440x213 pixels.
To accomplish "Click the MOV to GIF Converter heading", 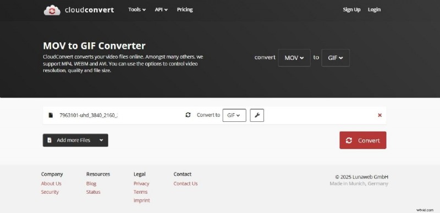I will (94, 46).
